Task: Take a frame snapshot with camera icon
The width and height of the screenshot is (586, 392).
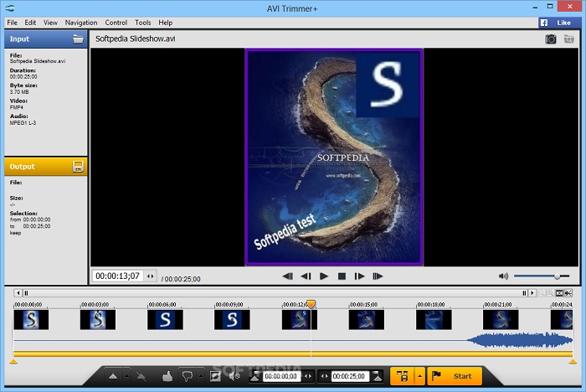Action: click(551, 39)
